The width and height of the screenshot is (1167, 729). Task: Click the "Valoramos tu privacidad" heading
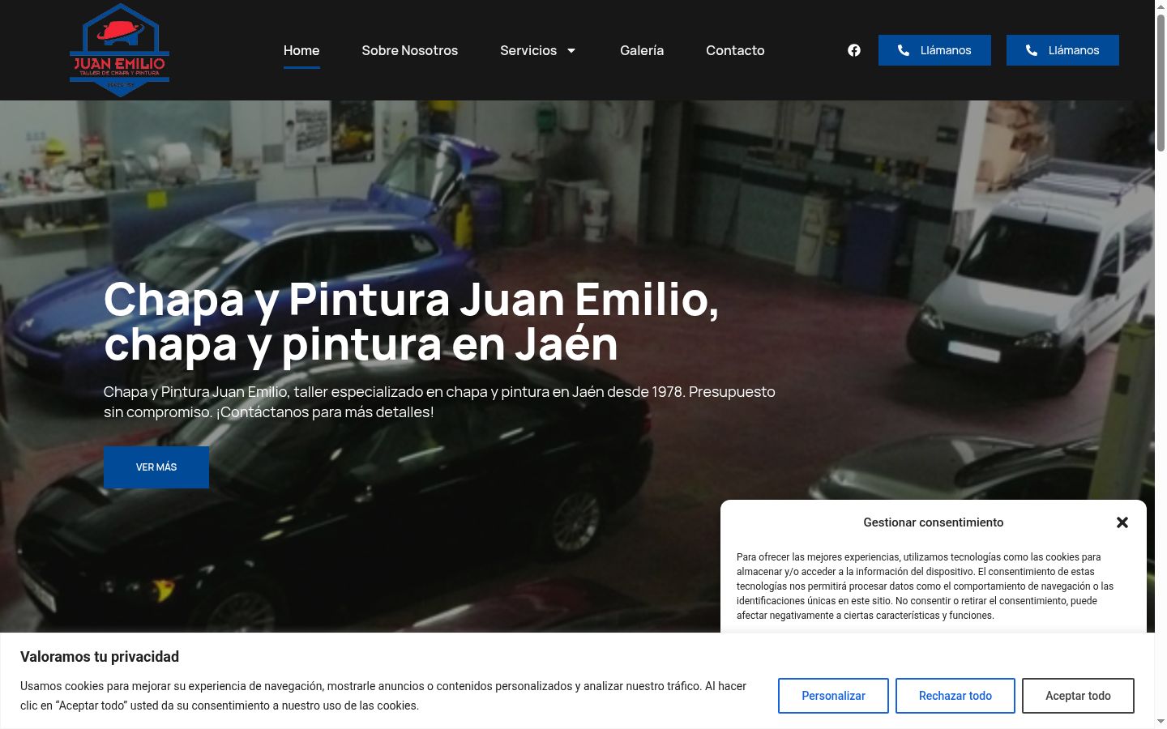[x=100, y=657]
